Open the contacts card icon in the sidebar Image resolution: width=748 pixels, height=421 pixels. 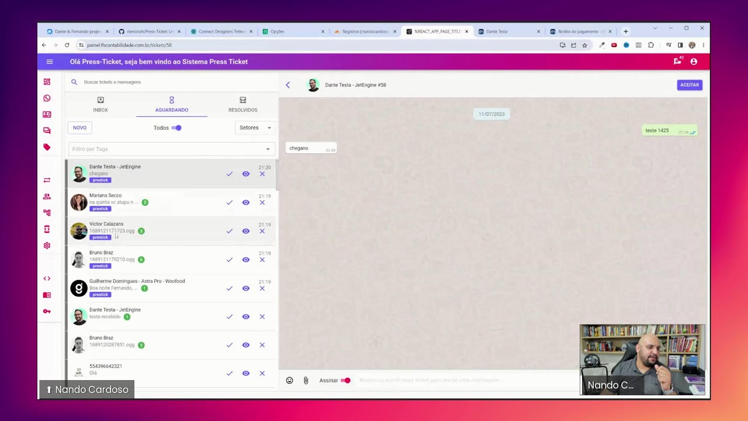coord(47,115)
